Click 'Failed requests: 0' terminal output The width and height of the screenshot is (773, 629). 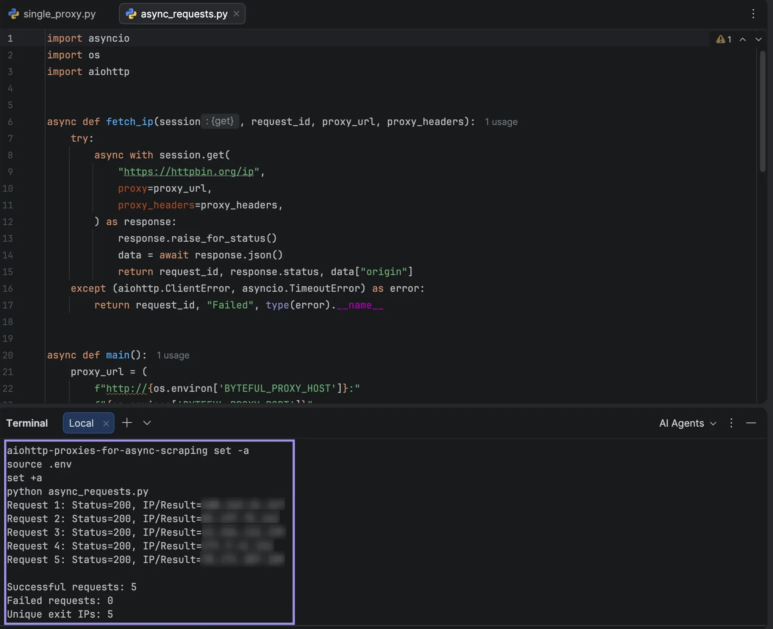click(x=60, y=601)
